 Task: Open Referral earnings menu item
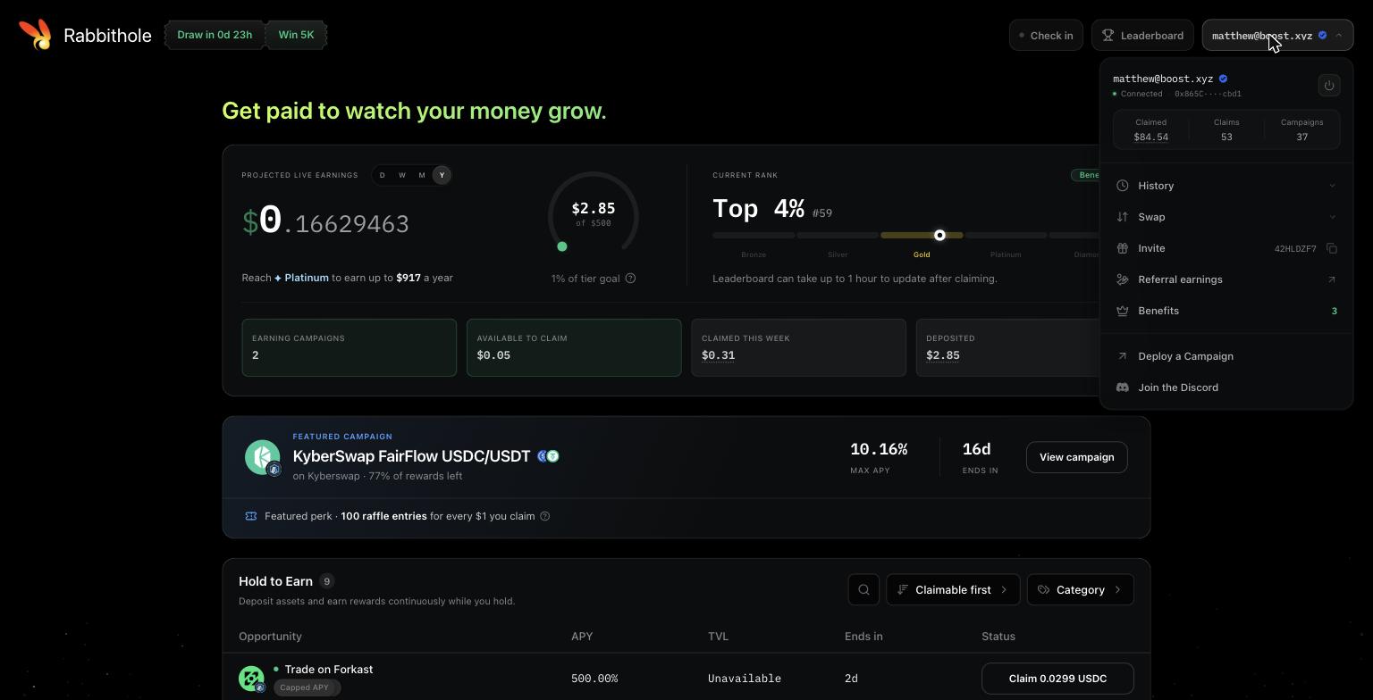pyautogui.click(x=1226, y=279)
